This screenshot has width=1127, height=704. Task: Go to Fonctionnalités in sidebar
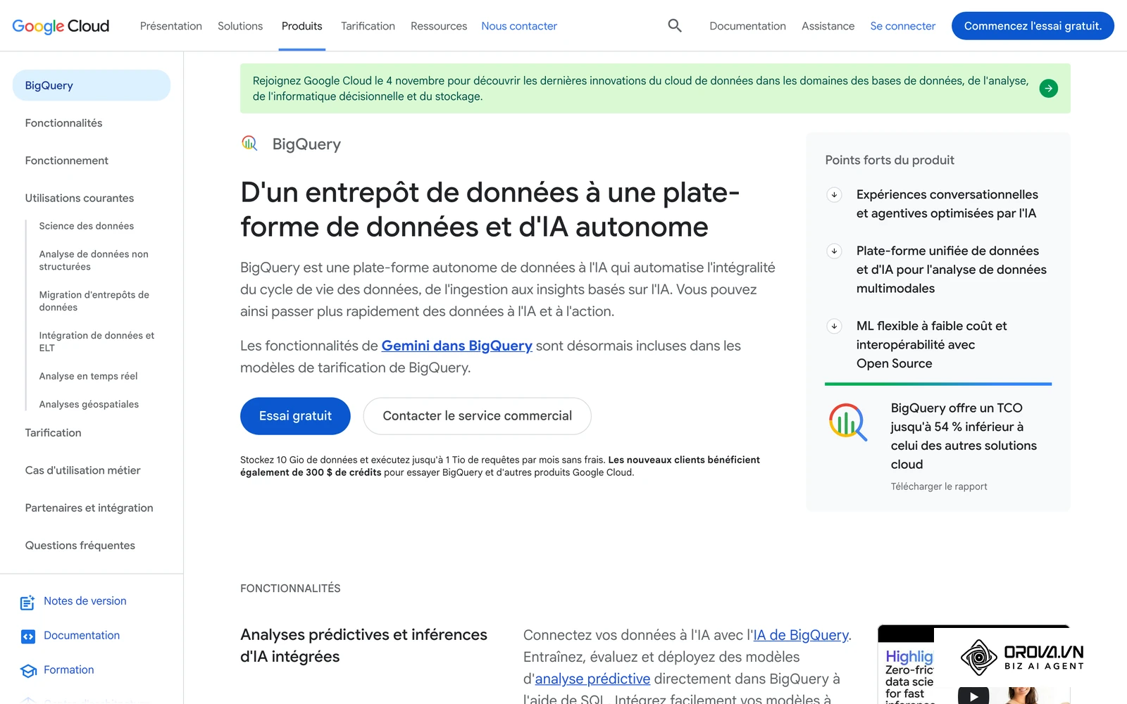pos(63,123)
